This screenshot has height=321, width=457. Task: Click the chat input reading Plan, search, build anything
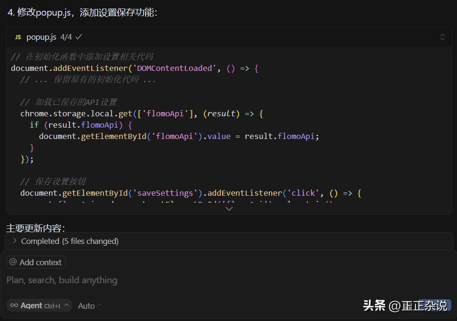point(61,280)
